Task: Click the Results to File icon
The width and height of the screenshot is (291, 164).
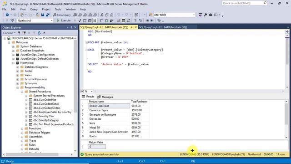Action: pos(128,20)
